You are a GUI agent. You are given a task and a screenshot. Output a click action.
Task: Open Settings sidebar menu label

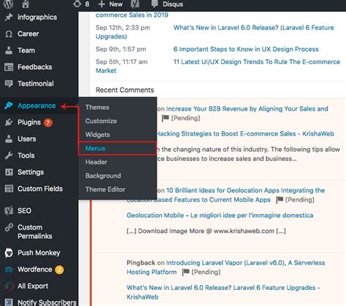click(31, 172)
